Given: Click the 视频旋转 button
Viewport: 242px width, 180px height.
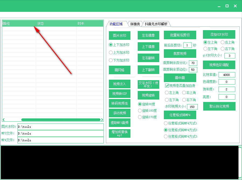Looking at the screenshot, I should click(148, 95).
